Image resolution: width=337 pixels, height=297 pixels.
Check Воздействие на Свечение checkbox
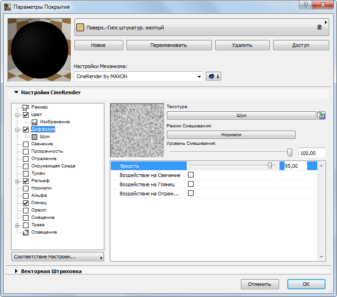point(191,175)
